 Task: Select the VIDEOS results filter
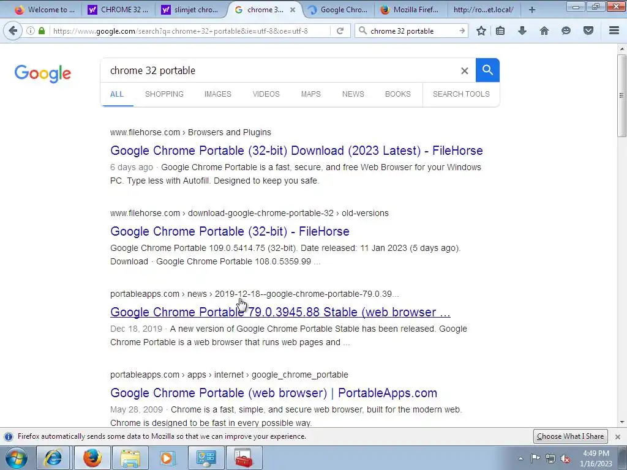click(266, 94)
